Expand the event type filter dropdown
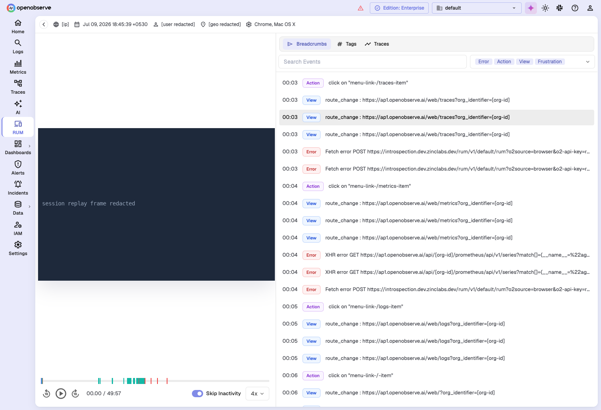Image resolution: width=601 pixels, height=410 pixels. click(x=588, y=62)
